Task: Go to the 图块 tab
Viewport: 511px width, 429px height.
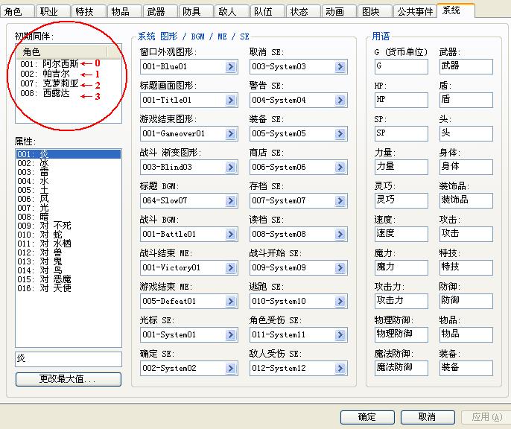Action: (x=375, y=11)
